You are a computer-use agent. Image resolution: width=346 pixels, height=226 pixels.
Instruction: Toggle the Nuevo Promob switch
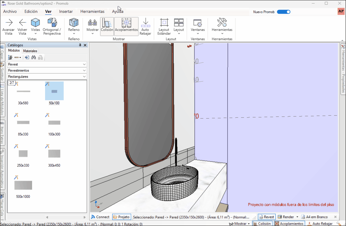[x=283, y=12]
